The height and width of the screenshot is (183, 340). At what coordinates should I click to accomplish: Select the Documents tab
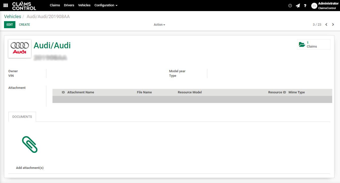[x=22, y=117]
